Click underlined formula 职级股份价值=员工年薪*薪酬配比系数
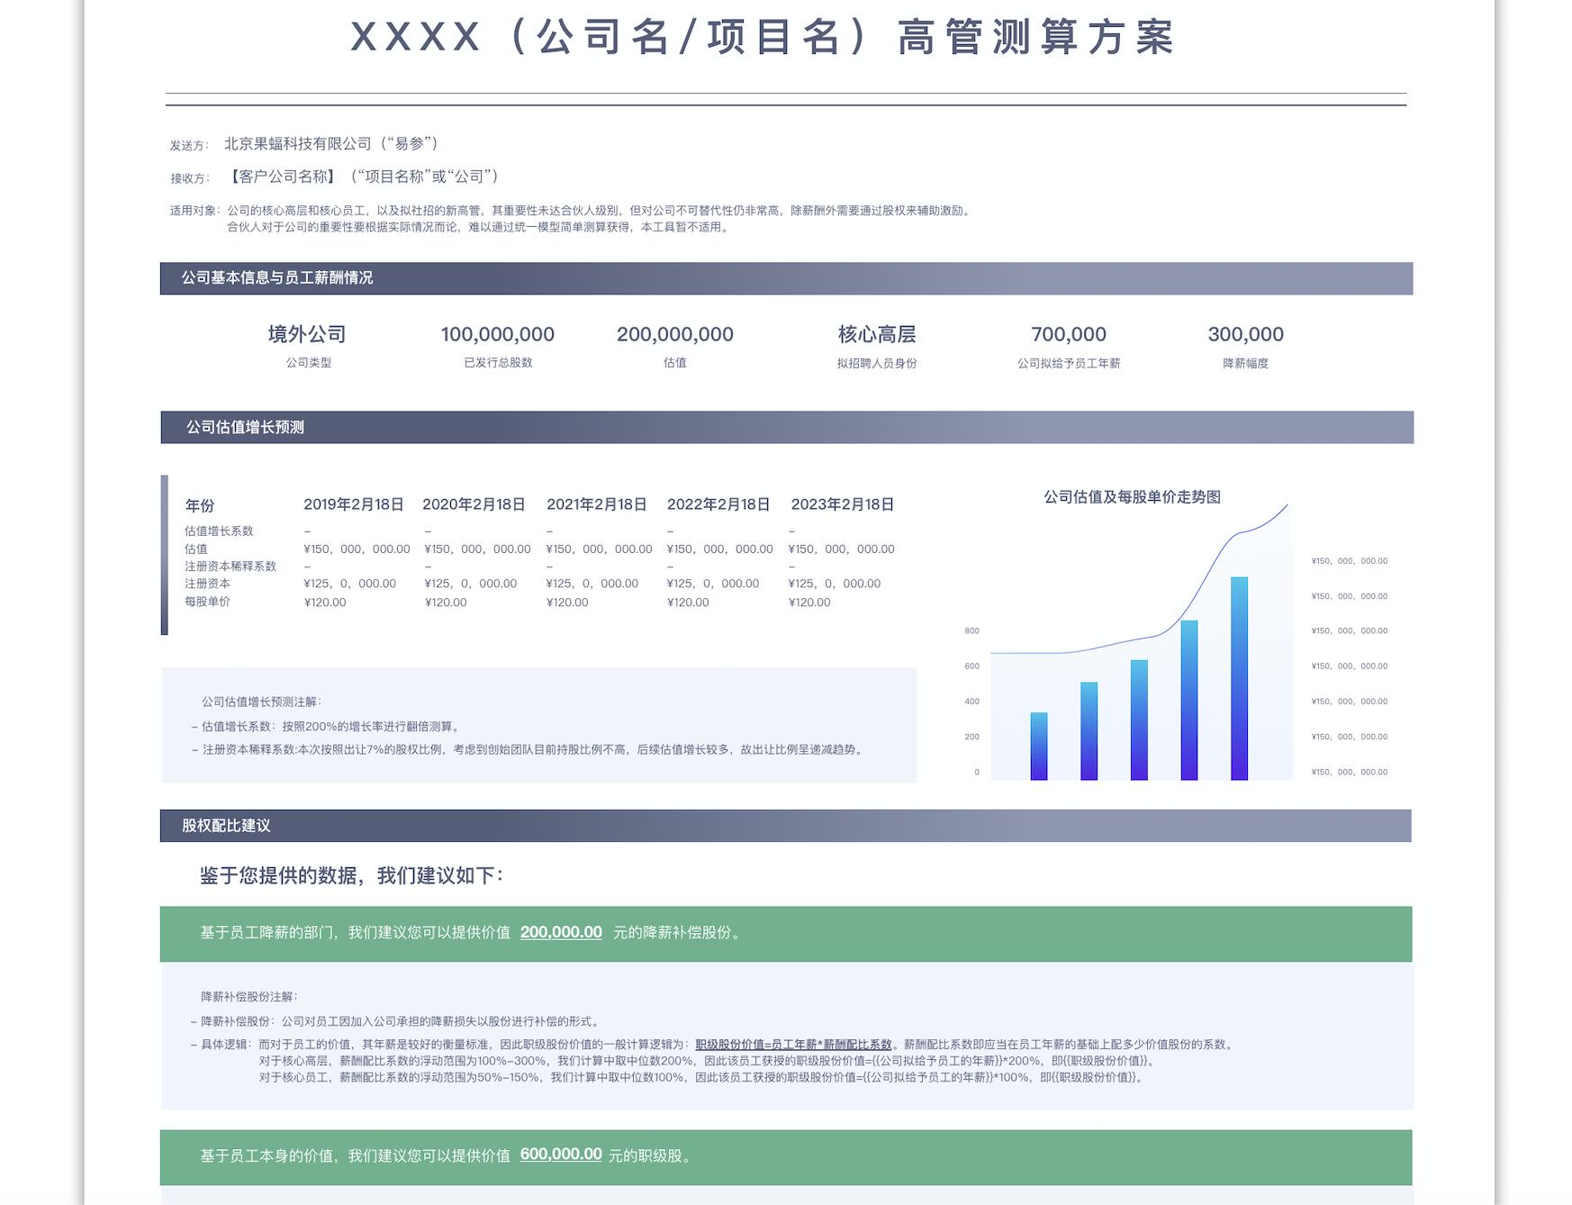Screen dimensions: 1572x1205 pos(793,1045)
